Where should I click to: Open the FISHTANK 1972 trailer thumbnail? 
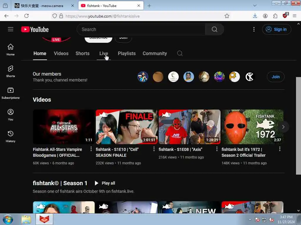252,127
